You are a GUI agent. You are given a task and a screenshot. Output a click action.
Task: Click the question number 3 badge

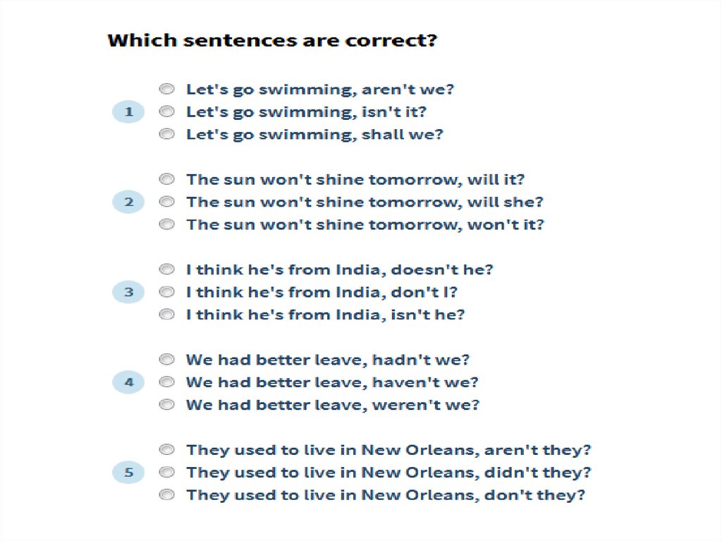pos(128,293)
